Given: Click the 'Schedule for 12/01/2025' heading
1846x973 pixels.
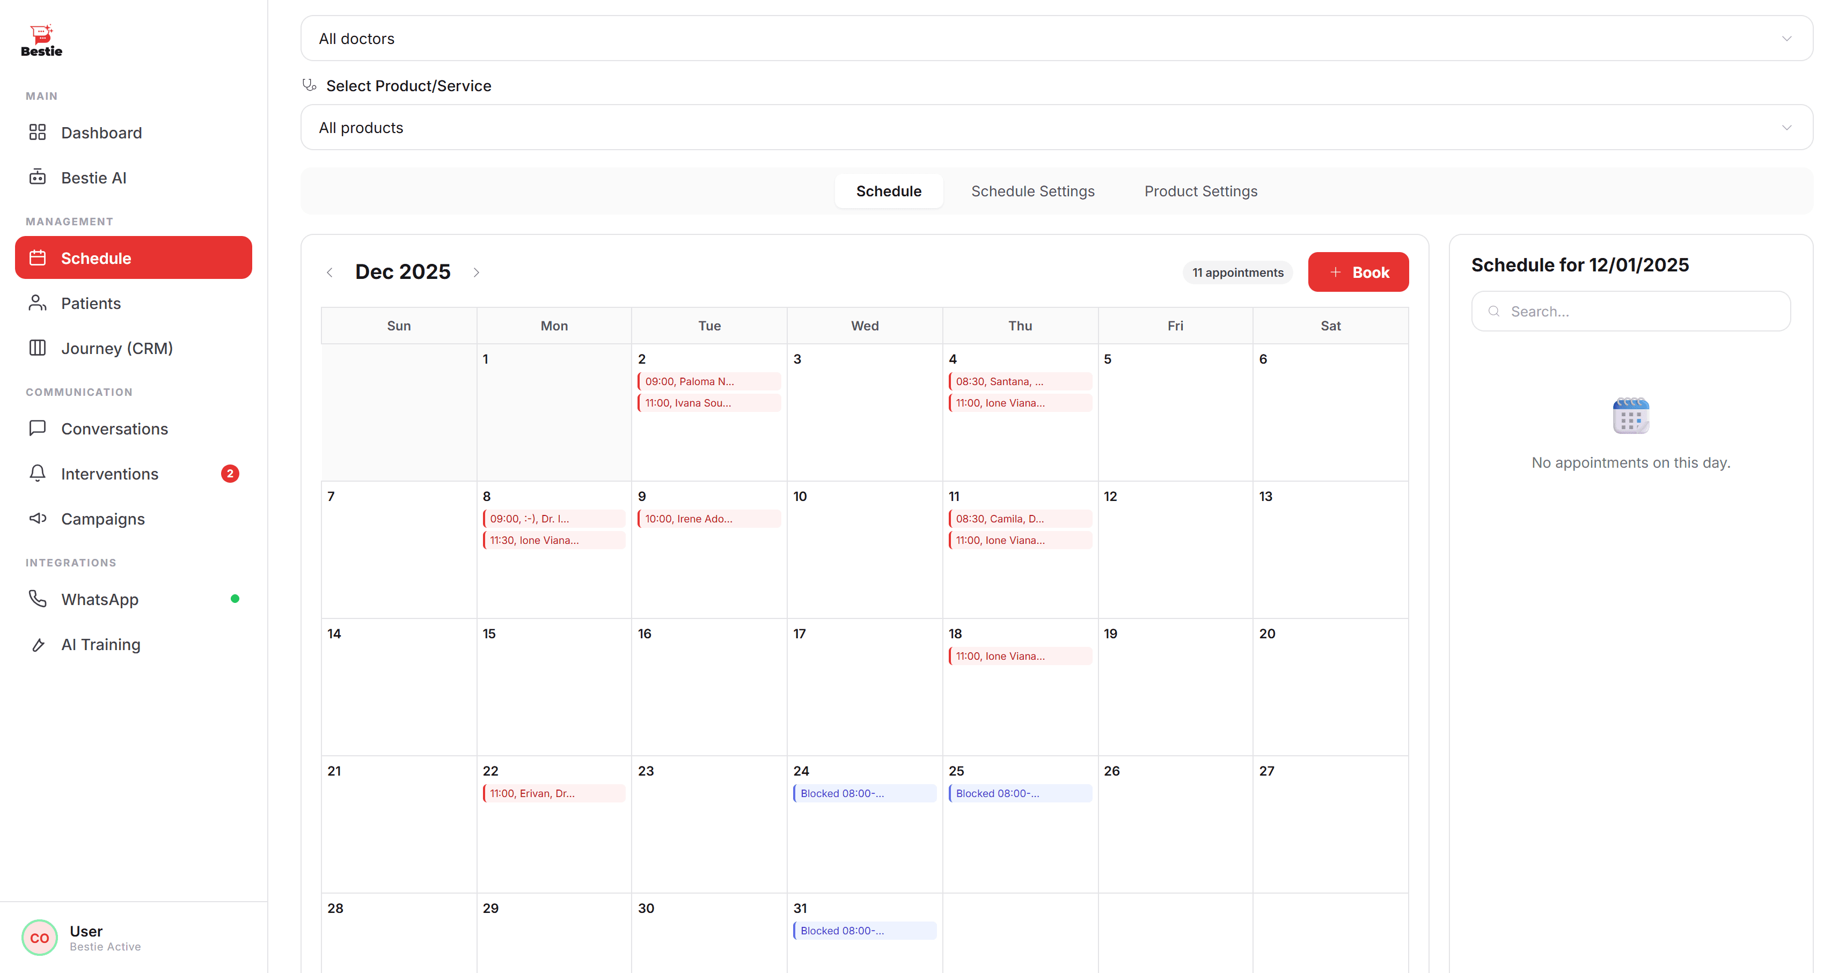Looking at the screenshot, I should (x=1579, y=265).
